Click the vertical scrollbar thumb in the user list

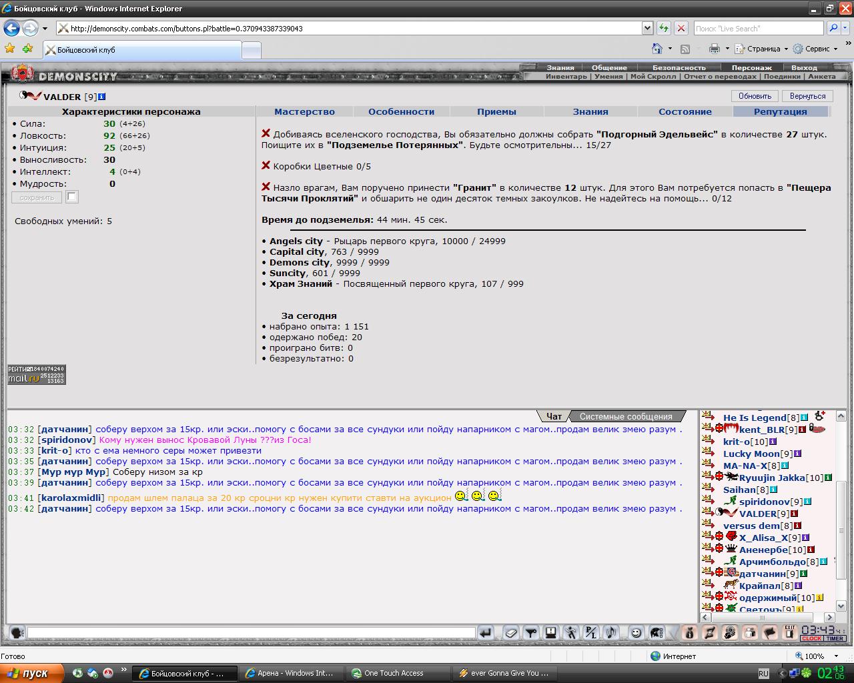[x=842, y=530]
